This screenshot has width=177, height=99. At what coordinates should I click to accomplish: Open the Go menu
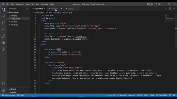33,4
